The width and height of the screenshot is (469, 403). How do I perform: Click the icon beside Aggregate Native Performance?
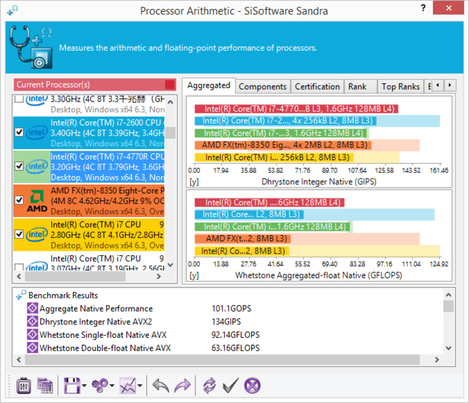pos(32,308)
